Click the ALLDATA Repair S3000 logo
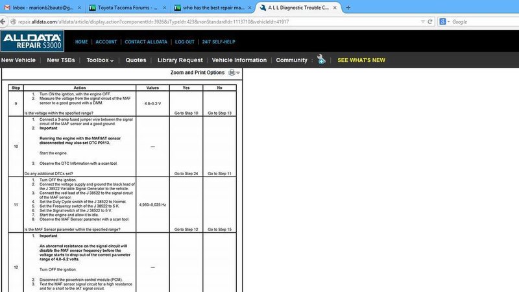This screenshot has width=519, height=292. (32, 41)
